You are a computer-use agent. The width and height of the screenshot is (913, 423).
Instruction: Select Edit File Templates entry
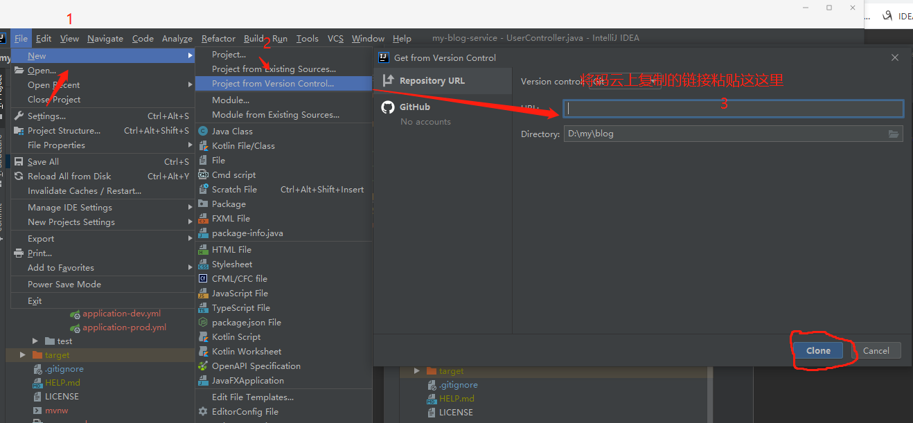[x=283, y=397]
